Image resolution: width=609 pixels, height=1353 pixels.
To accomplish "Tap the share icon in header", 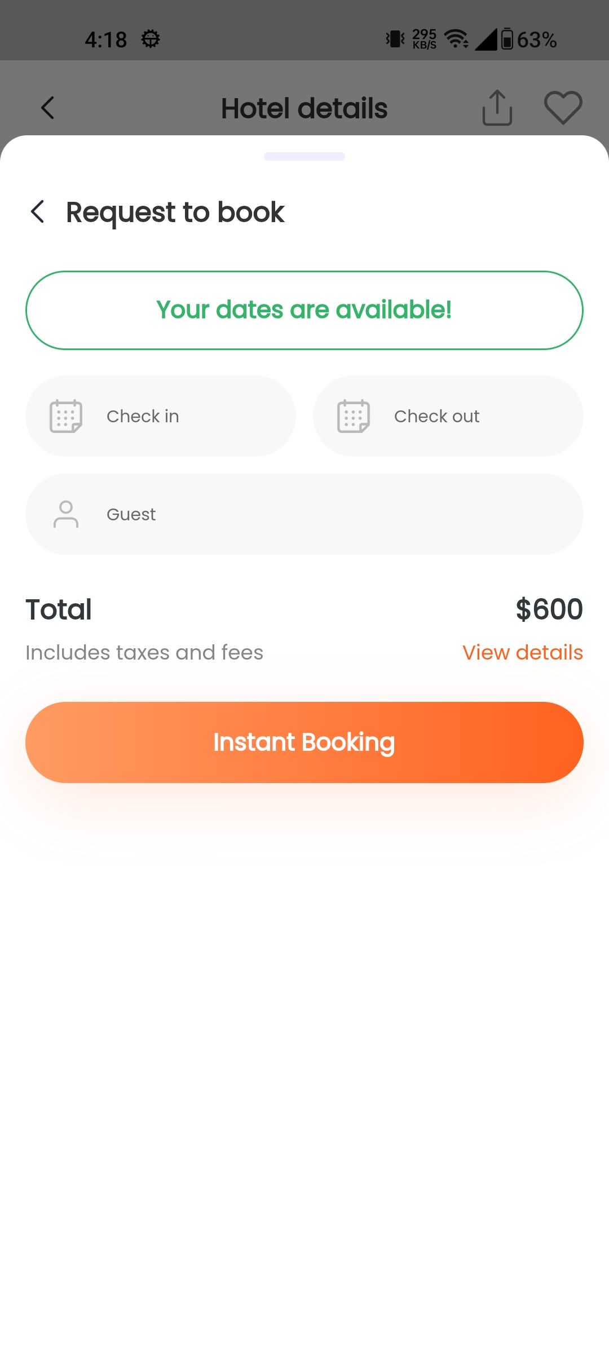I will tap(497, 108).
